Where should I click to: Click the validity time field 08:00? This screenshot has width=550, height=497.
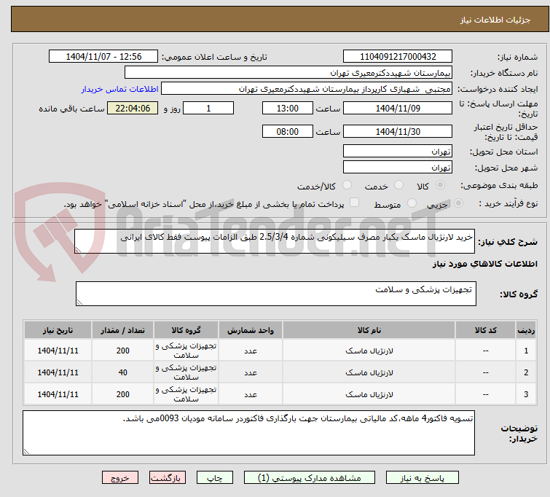tap(287, 131)
